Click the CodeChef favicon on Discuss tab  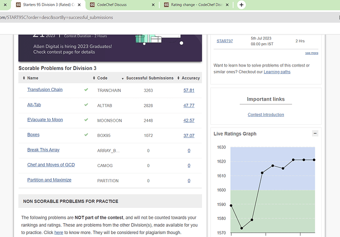coord(92,5)
